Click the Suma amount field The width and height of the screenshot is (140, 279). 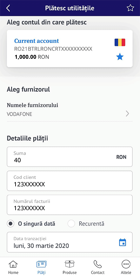pyautogui.click(x=70, y=157)
